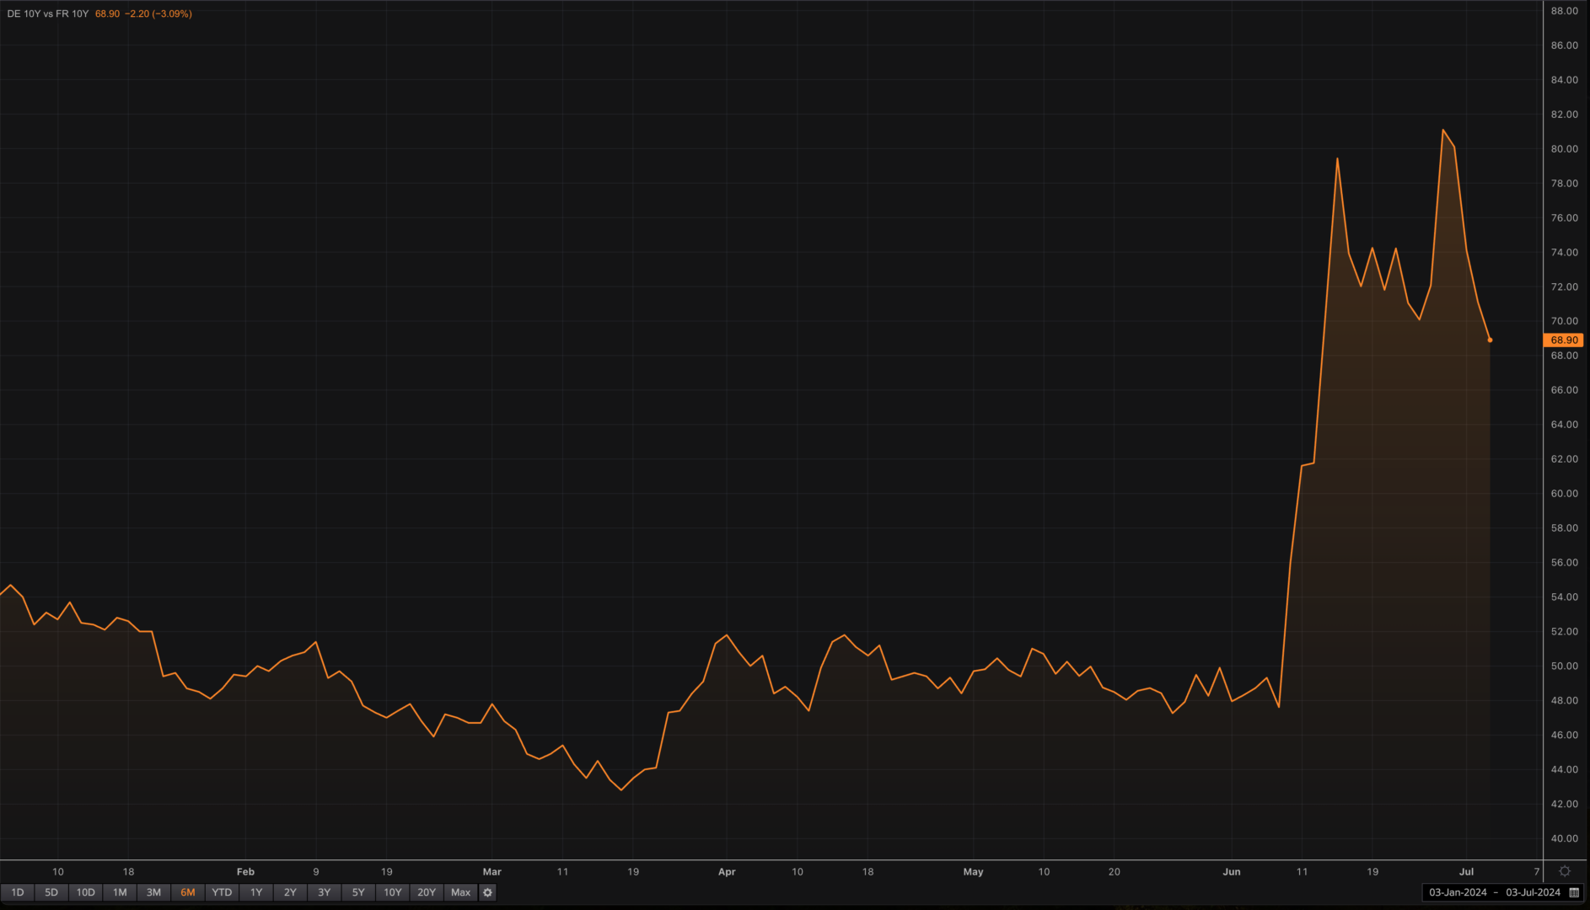Show the 10Y time range

click(393, 892)
